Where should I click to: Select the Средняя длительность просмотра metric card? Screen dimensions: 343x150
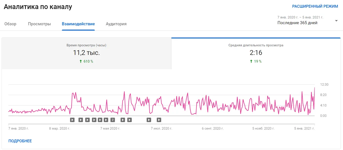(x=256, y=53)
